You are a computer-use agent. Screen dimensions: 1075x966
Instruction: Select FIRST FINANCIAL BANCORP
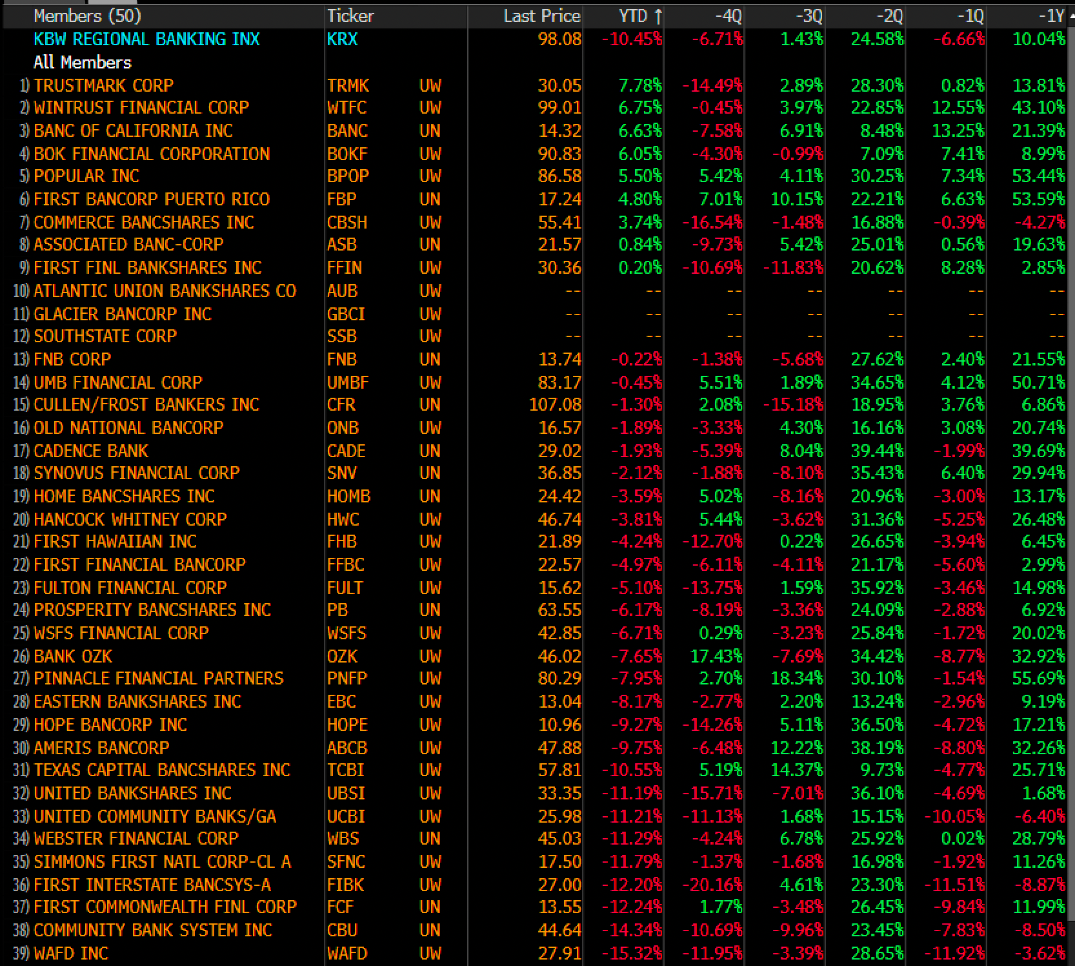point(139,564)
